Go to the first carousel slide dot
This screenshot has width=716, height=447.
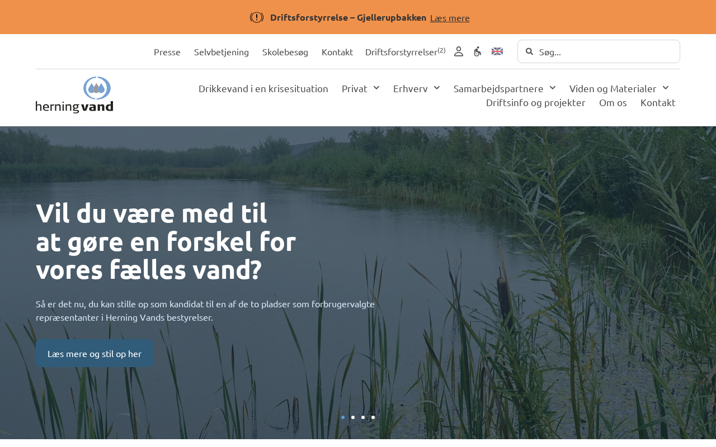click(343, 417)
